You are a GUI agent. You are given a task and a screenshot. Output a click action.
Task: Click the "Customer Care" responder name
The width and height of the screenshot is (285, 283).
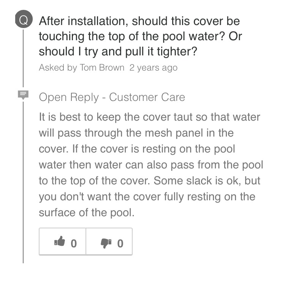(147, 97)
